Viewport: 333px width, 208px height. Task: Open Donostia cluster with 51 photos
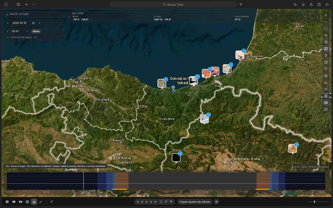point(194,81)
